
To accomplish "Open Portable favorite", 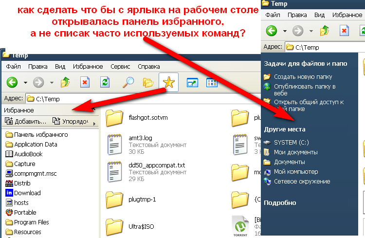I will 21,212.
